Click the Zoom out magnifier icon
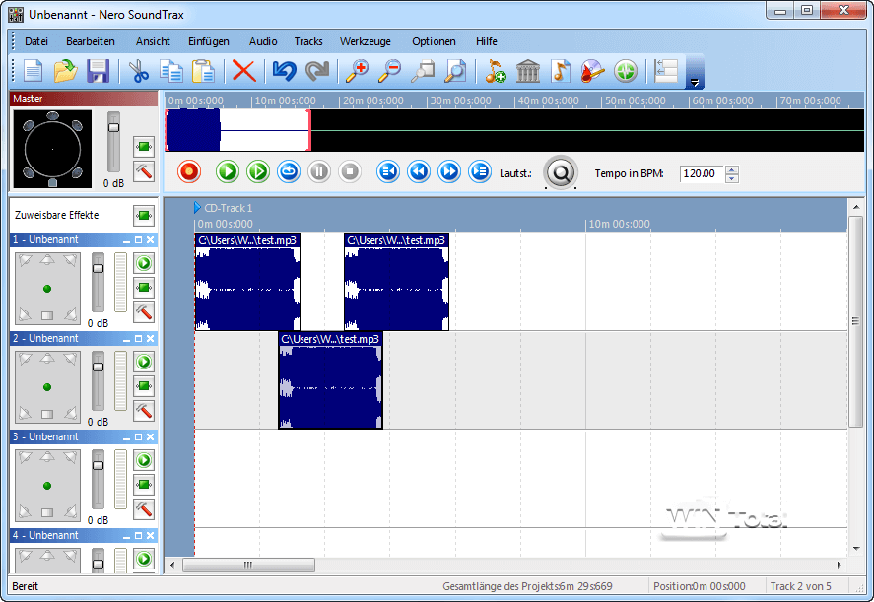The height and width of the screenshot is (602, 874). click(389, 71)
